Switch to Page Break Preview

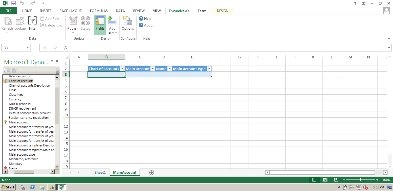pos(336,179)
